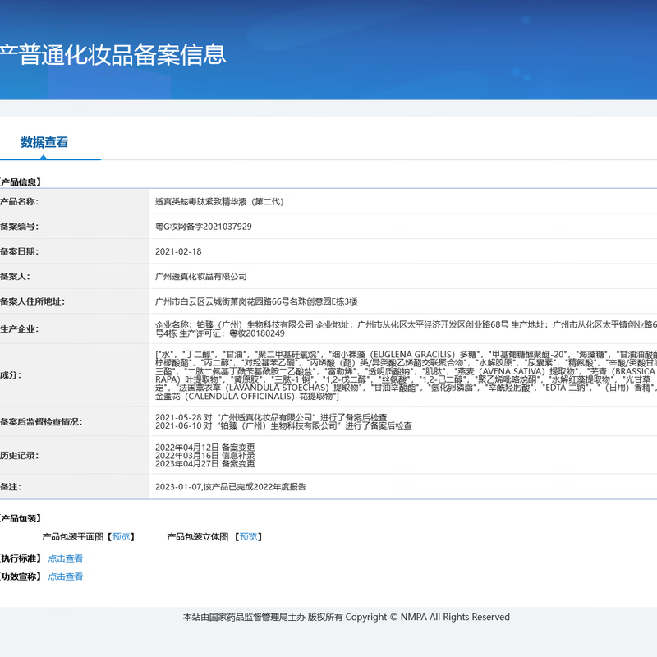Click 点击查看 next to 执行标准
The image size is (657, 657).
tap(65, 558)
